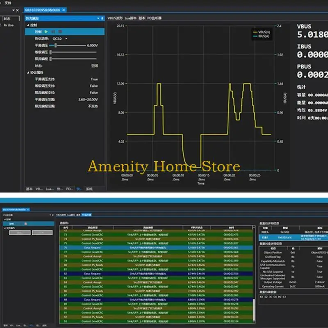Select the highlighted PD监听器 tab in PD listener window
Viewport: 328px width, 328px height.
tap(87, 214)
